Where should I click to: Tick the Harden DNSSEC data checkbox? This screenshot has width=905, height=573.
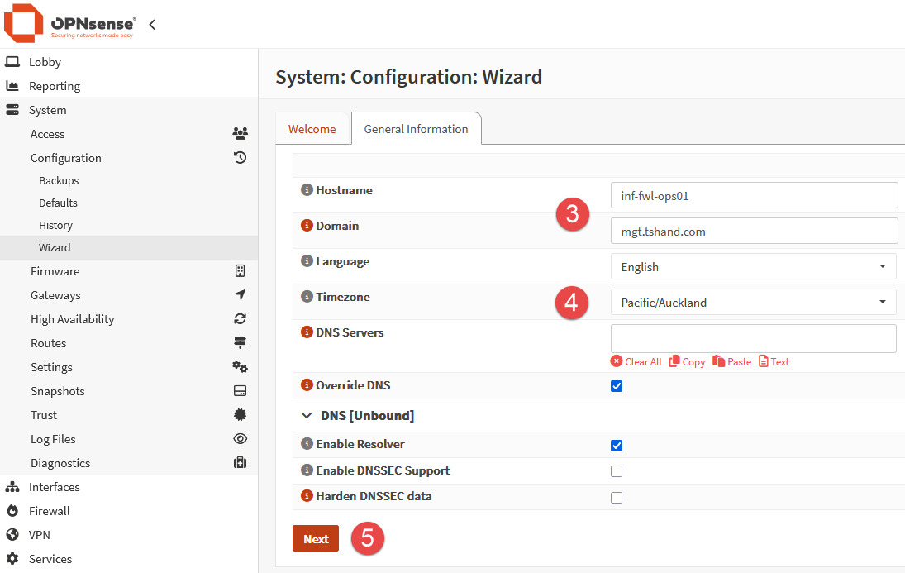[617, 498]
